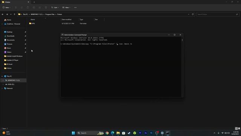Click the Delete trash icon in toolbar
The width and height of the screenshot is (241, 136).
[46, 8]
